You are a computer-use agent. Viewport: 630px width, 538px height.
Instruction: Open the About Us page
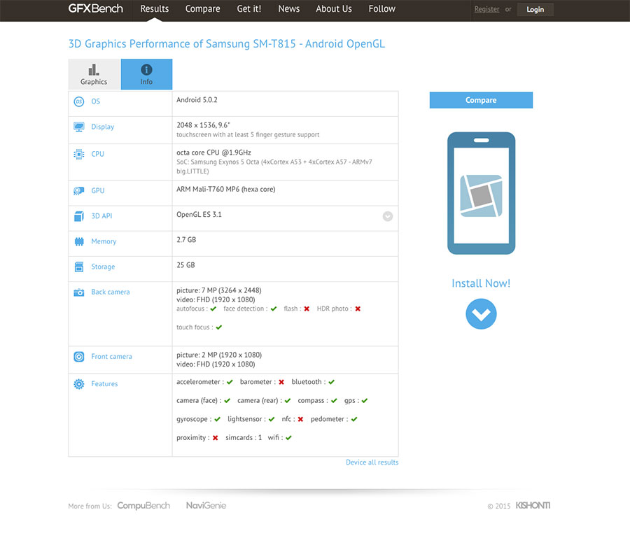point(333,9)
